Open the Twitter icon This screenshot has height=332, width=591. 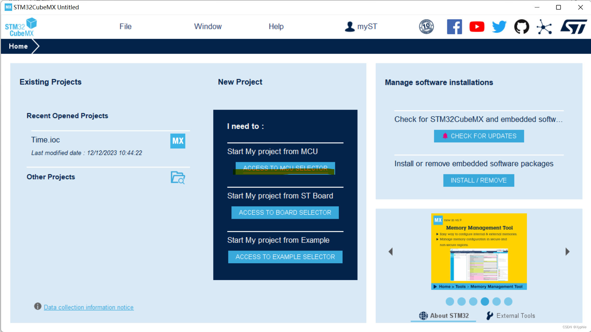[x=499, y=27]
